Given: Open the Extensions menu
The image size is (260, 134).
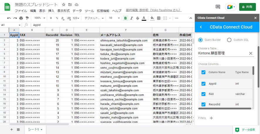Looking at the screenshot, I should point(103,11).
